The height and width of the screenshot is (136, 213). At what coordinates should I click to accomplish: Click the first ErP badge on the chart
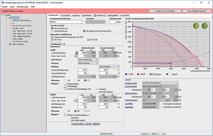pos(196,26)
